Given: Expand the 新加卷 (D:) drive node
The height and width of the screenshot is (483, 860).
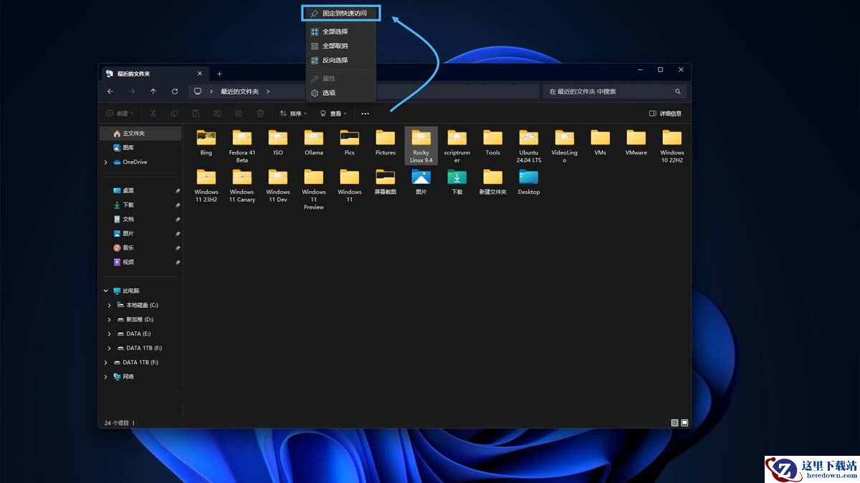Looking at the screenshot, I should [110, 319].
